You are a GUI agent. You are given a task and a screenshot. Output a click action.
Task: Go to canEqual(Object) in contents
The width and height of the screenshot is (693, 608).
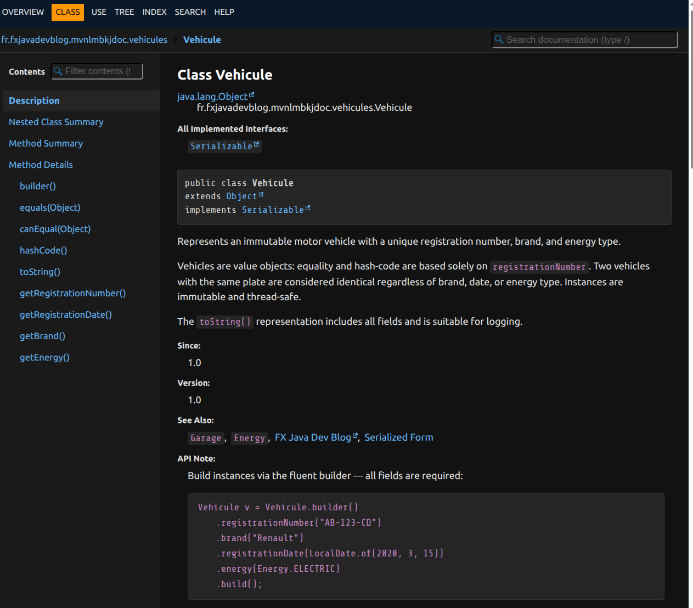pos(55,229)
